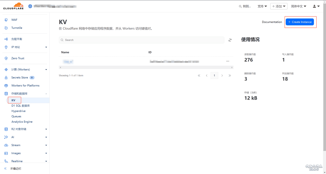
Task: Go to last page of results
Action: click(x=230, y=76)
